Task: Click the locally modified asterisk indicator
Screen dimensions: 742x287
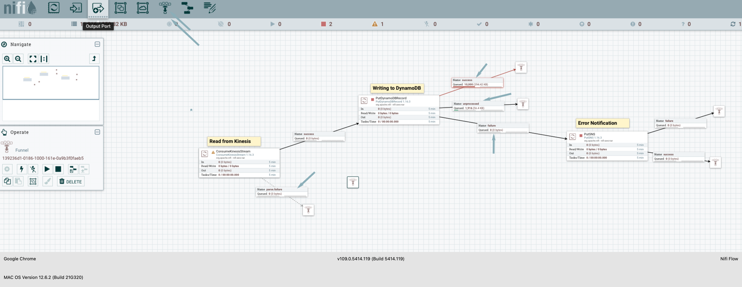Action: tap(534, 24)
